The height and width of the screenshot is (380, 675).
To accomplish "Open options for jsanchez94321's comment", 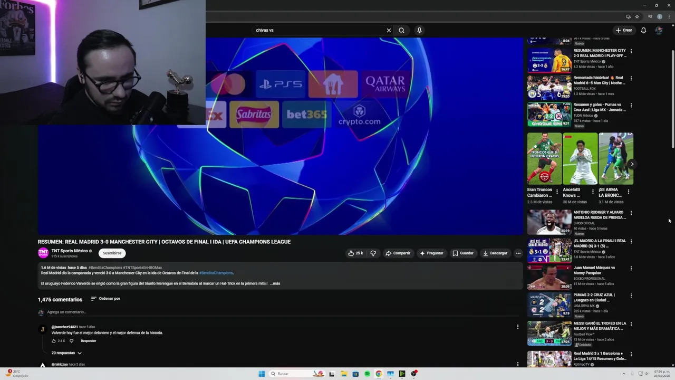I will pos(517,327).
